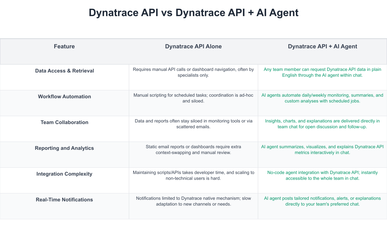Click the 'Dynatrace API Alone' column header
The image size is (387, 232).
tap(193, 46)
